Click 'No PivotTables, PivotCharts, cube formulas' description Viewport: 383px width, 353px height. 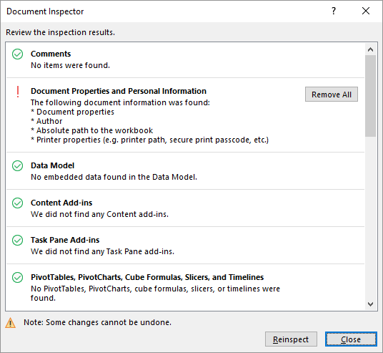point(155,294)
